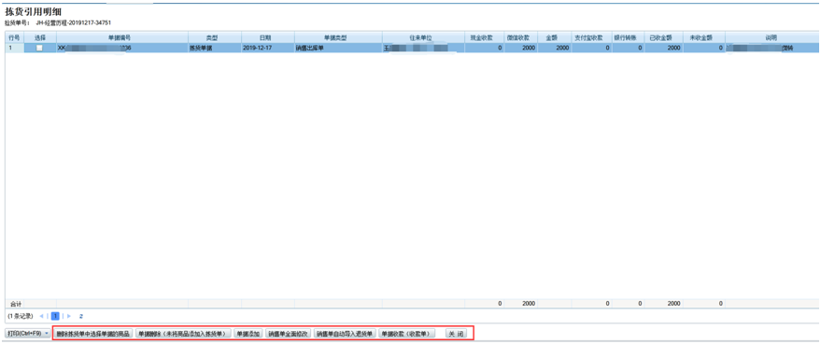This screenshot has width=821, height=344.
Task: Click the 打印(Ctrl+F9) print button
Action: (x=24, y=334)
